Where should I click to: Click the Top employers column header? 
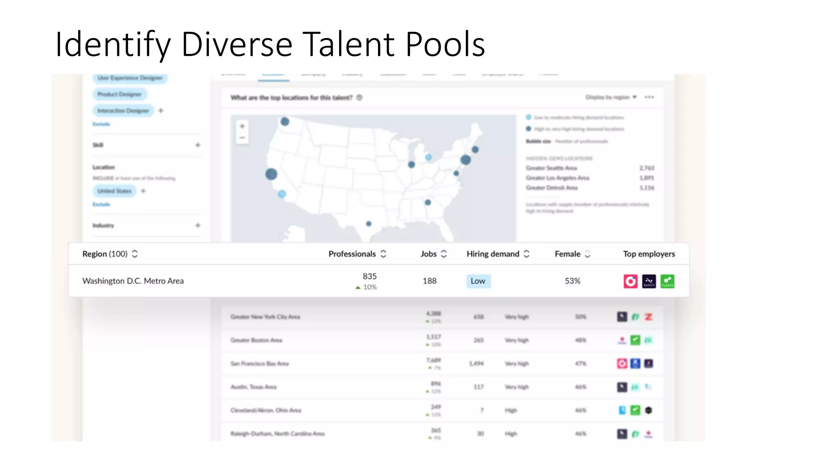click(649, 254)
